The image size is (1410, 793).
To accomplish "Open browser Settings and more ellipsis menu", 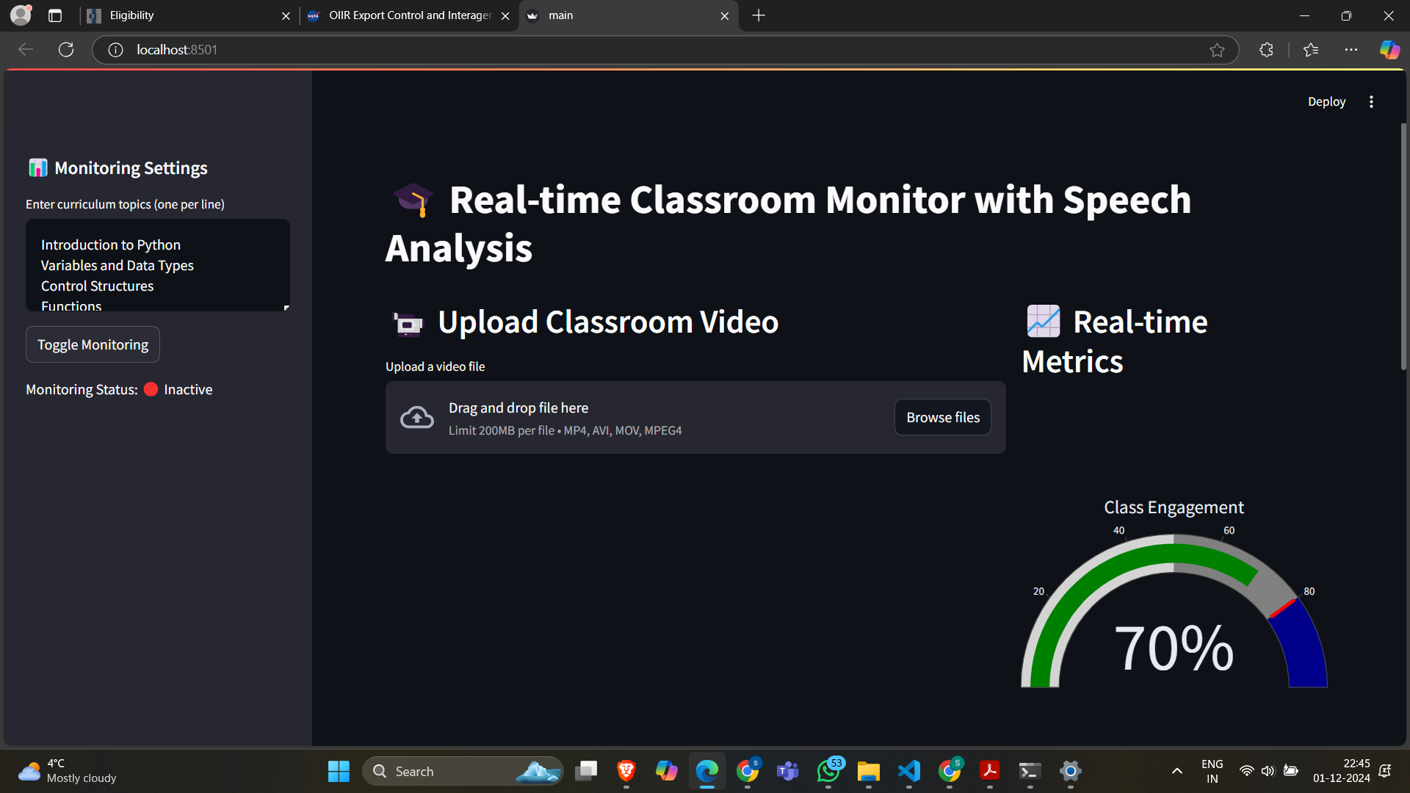I will [x=1351, y=50].
